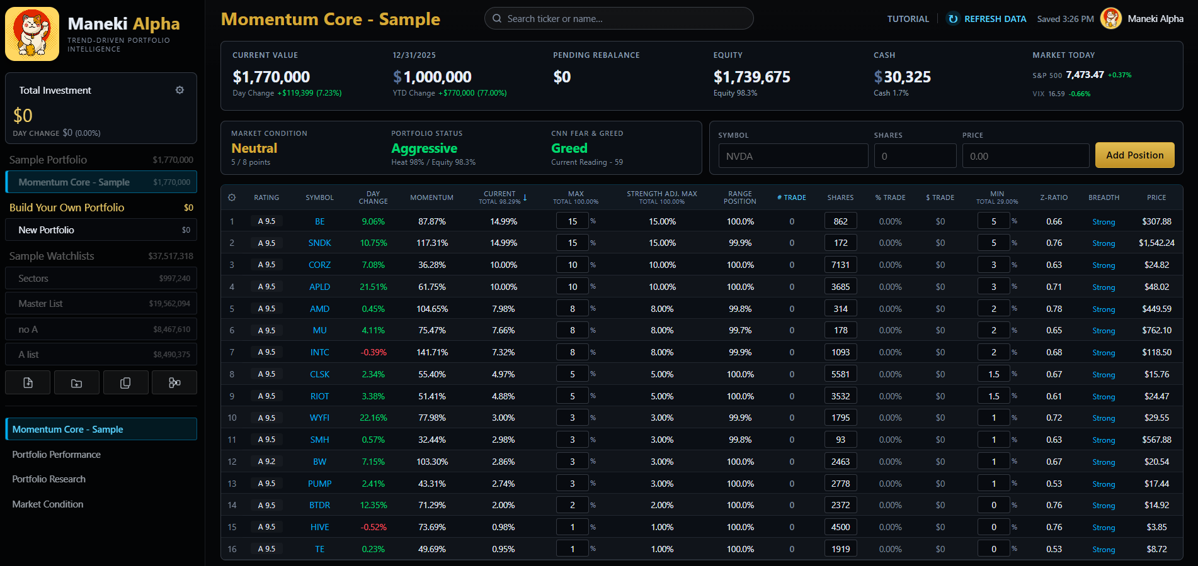The image size is (1198, 566).
Task: Open AMD ticker link
Action: [320, 309]
